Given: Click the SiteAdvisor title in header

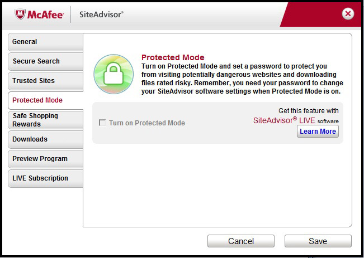Looking at the screenshot, I should pos(101,14).
